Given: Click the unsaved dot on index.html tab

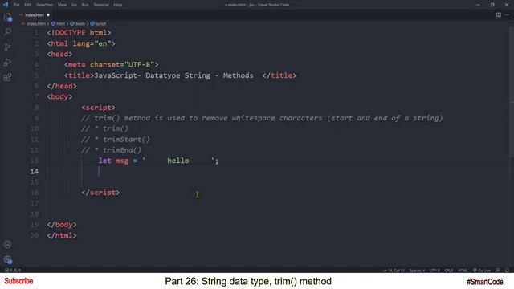Looking at the screenshot, I should (x=48, y=15).
